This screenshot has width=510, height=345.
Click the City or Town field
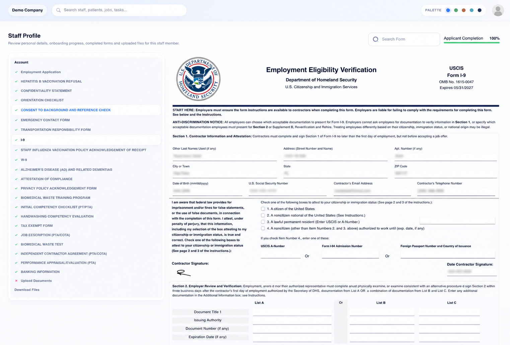coord(225,174)
